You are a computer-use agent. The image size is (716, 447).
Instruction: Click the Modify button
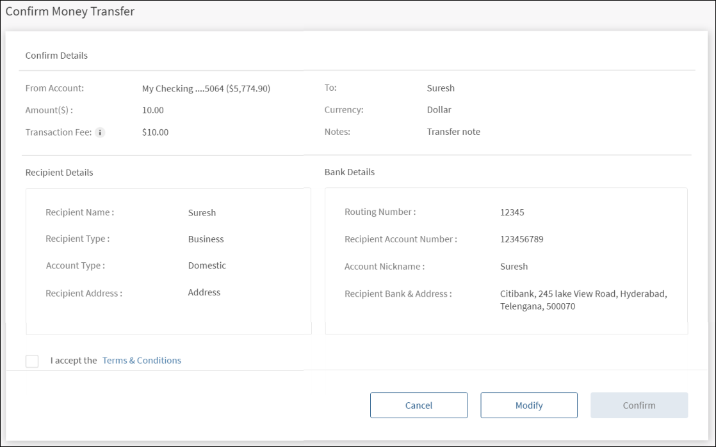coord(529,405)
